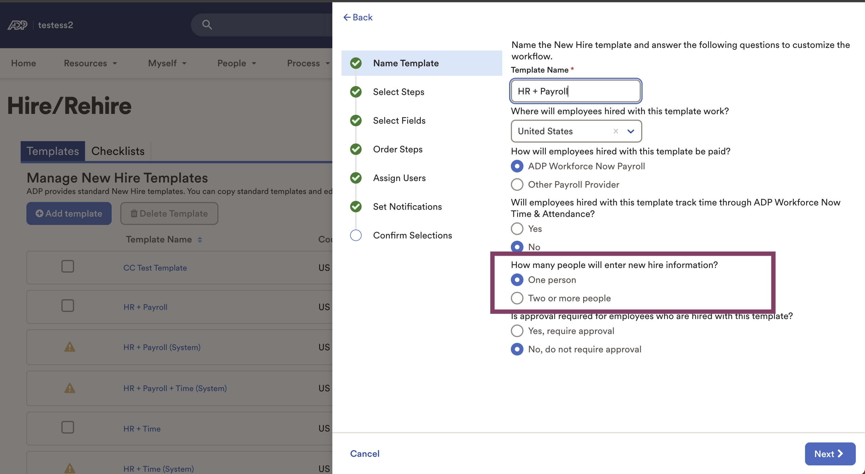Click warning icon for HR + Time (System)
This screenshot has width=865, height=474.
coord(69,468)
